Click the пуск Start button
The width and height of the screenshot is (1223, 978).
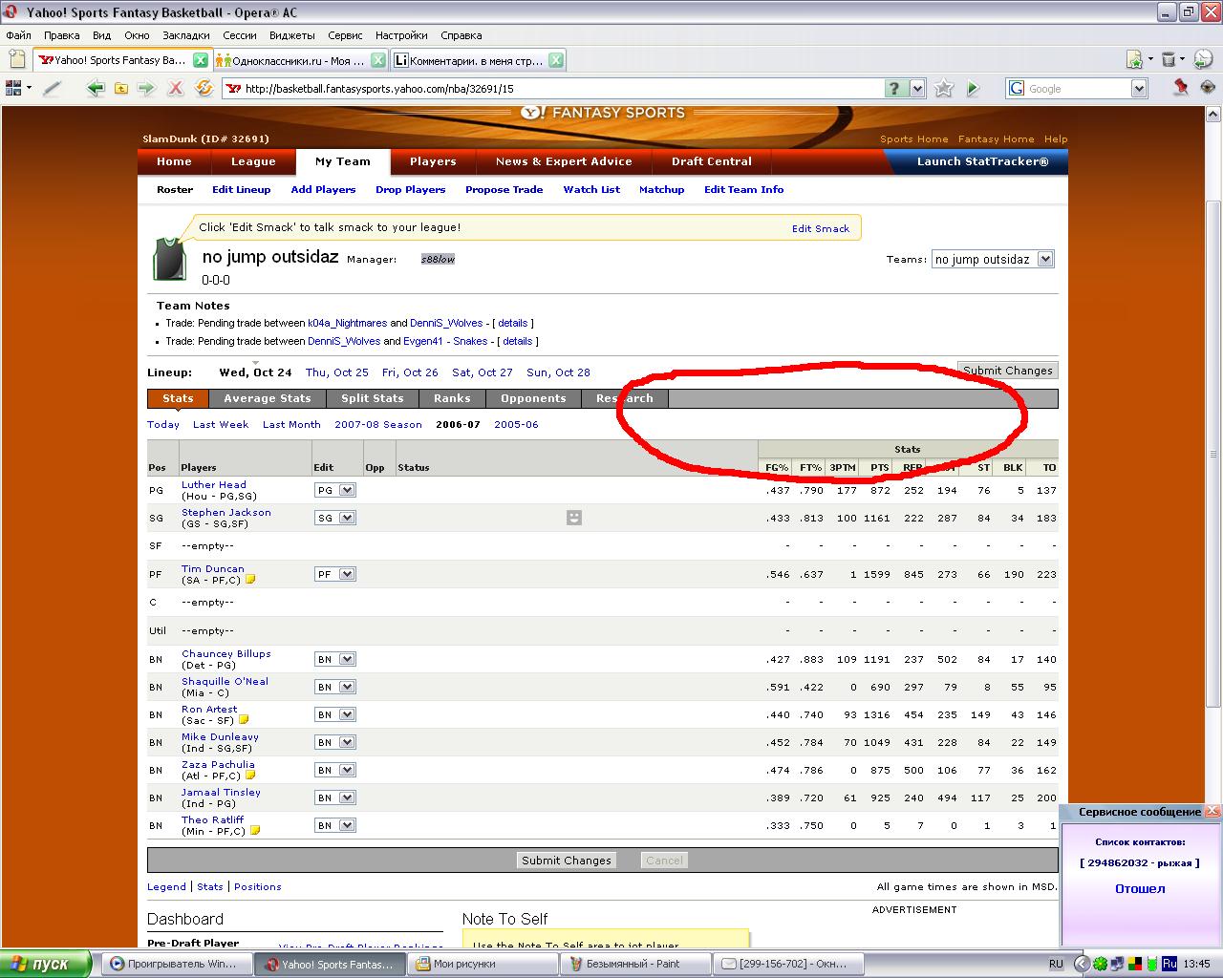point(46,964)
